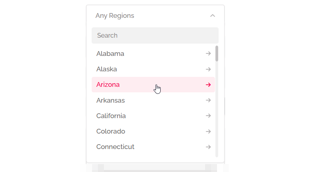Pick Arkansas in the regions list

(x=111, y=100)
